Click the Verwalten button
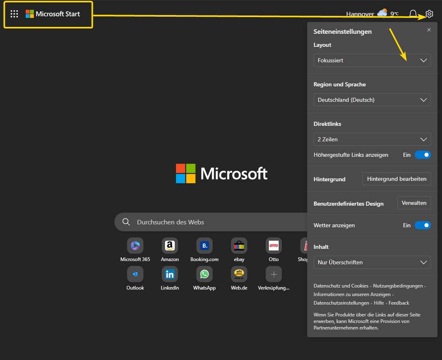442x360 pixels. (414, 203)
